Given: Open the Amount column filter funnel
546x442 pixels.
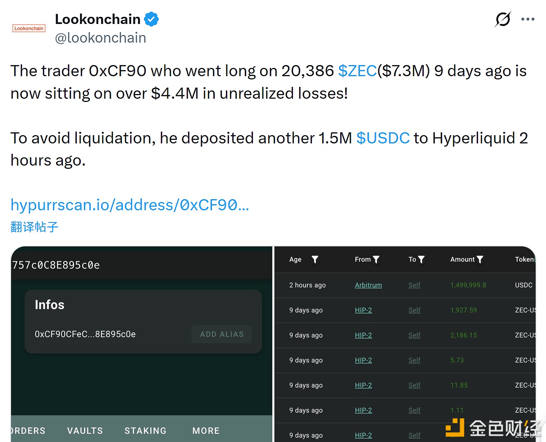Looking at the screenshot, I should (481, 260).
